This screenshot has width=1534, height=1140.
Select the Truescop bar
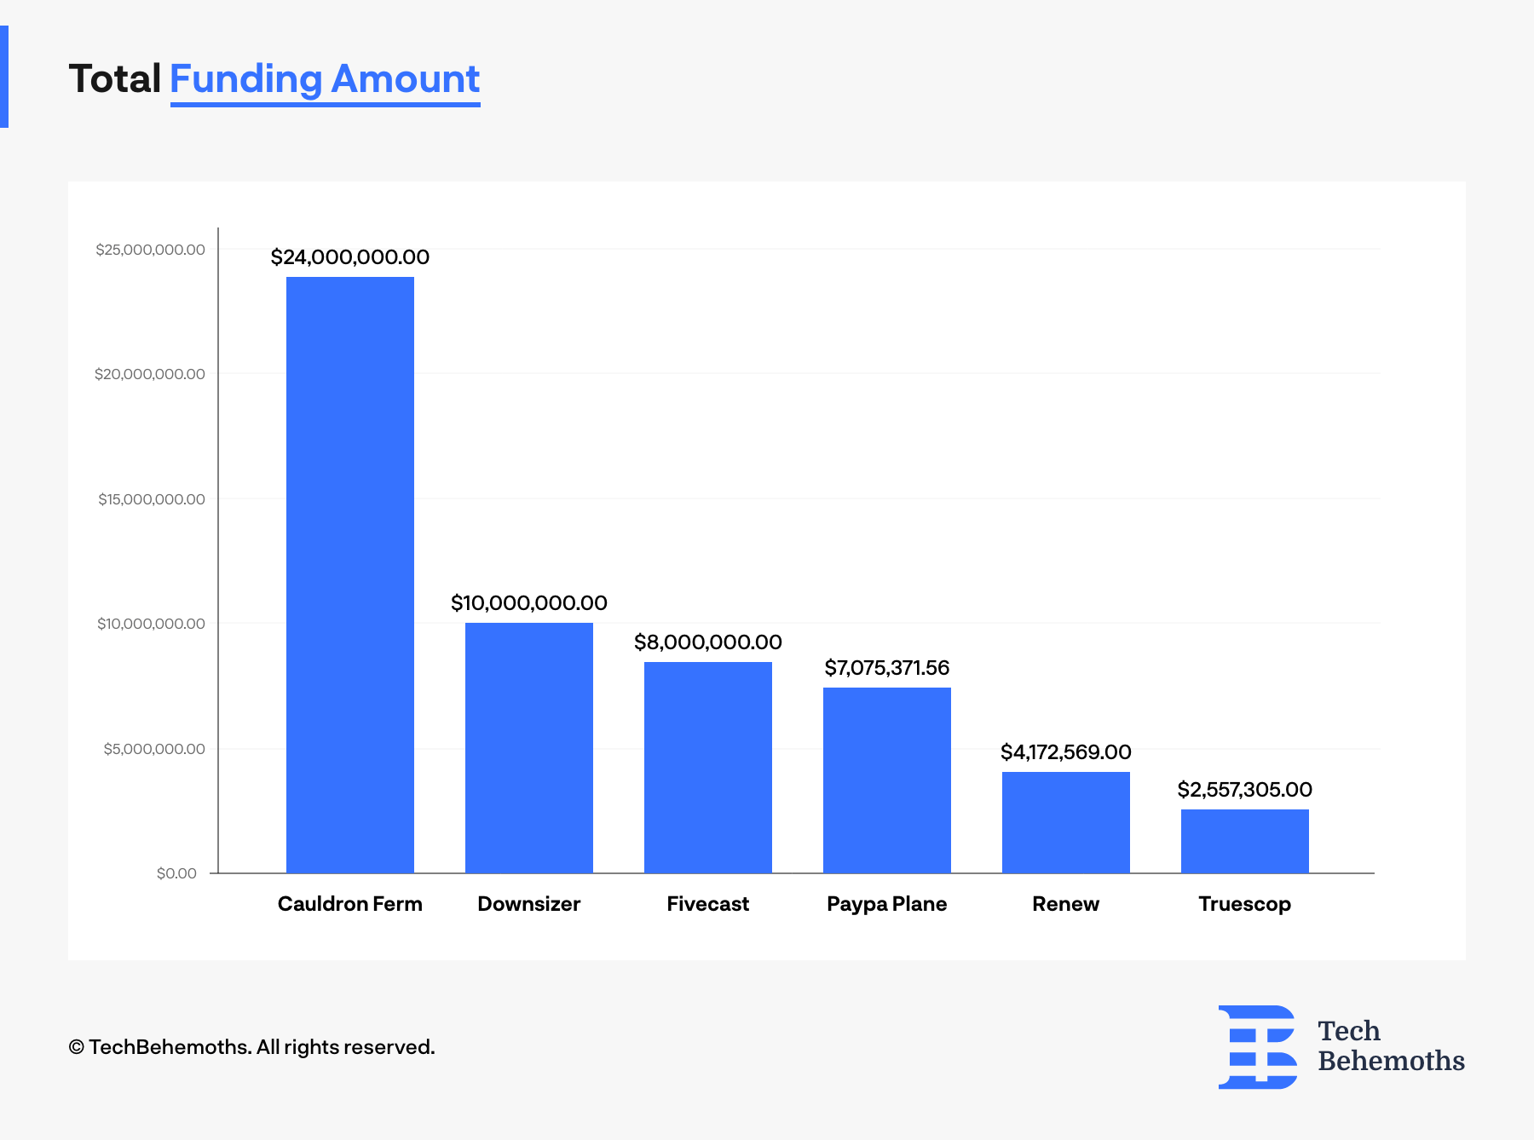1245,843
